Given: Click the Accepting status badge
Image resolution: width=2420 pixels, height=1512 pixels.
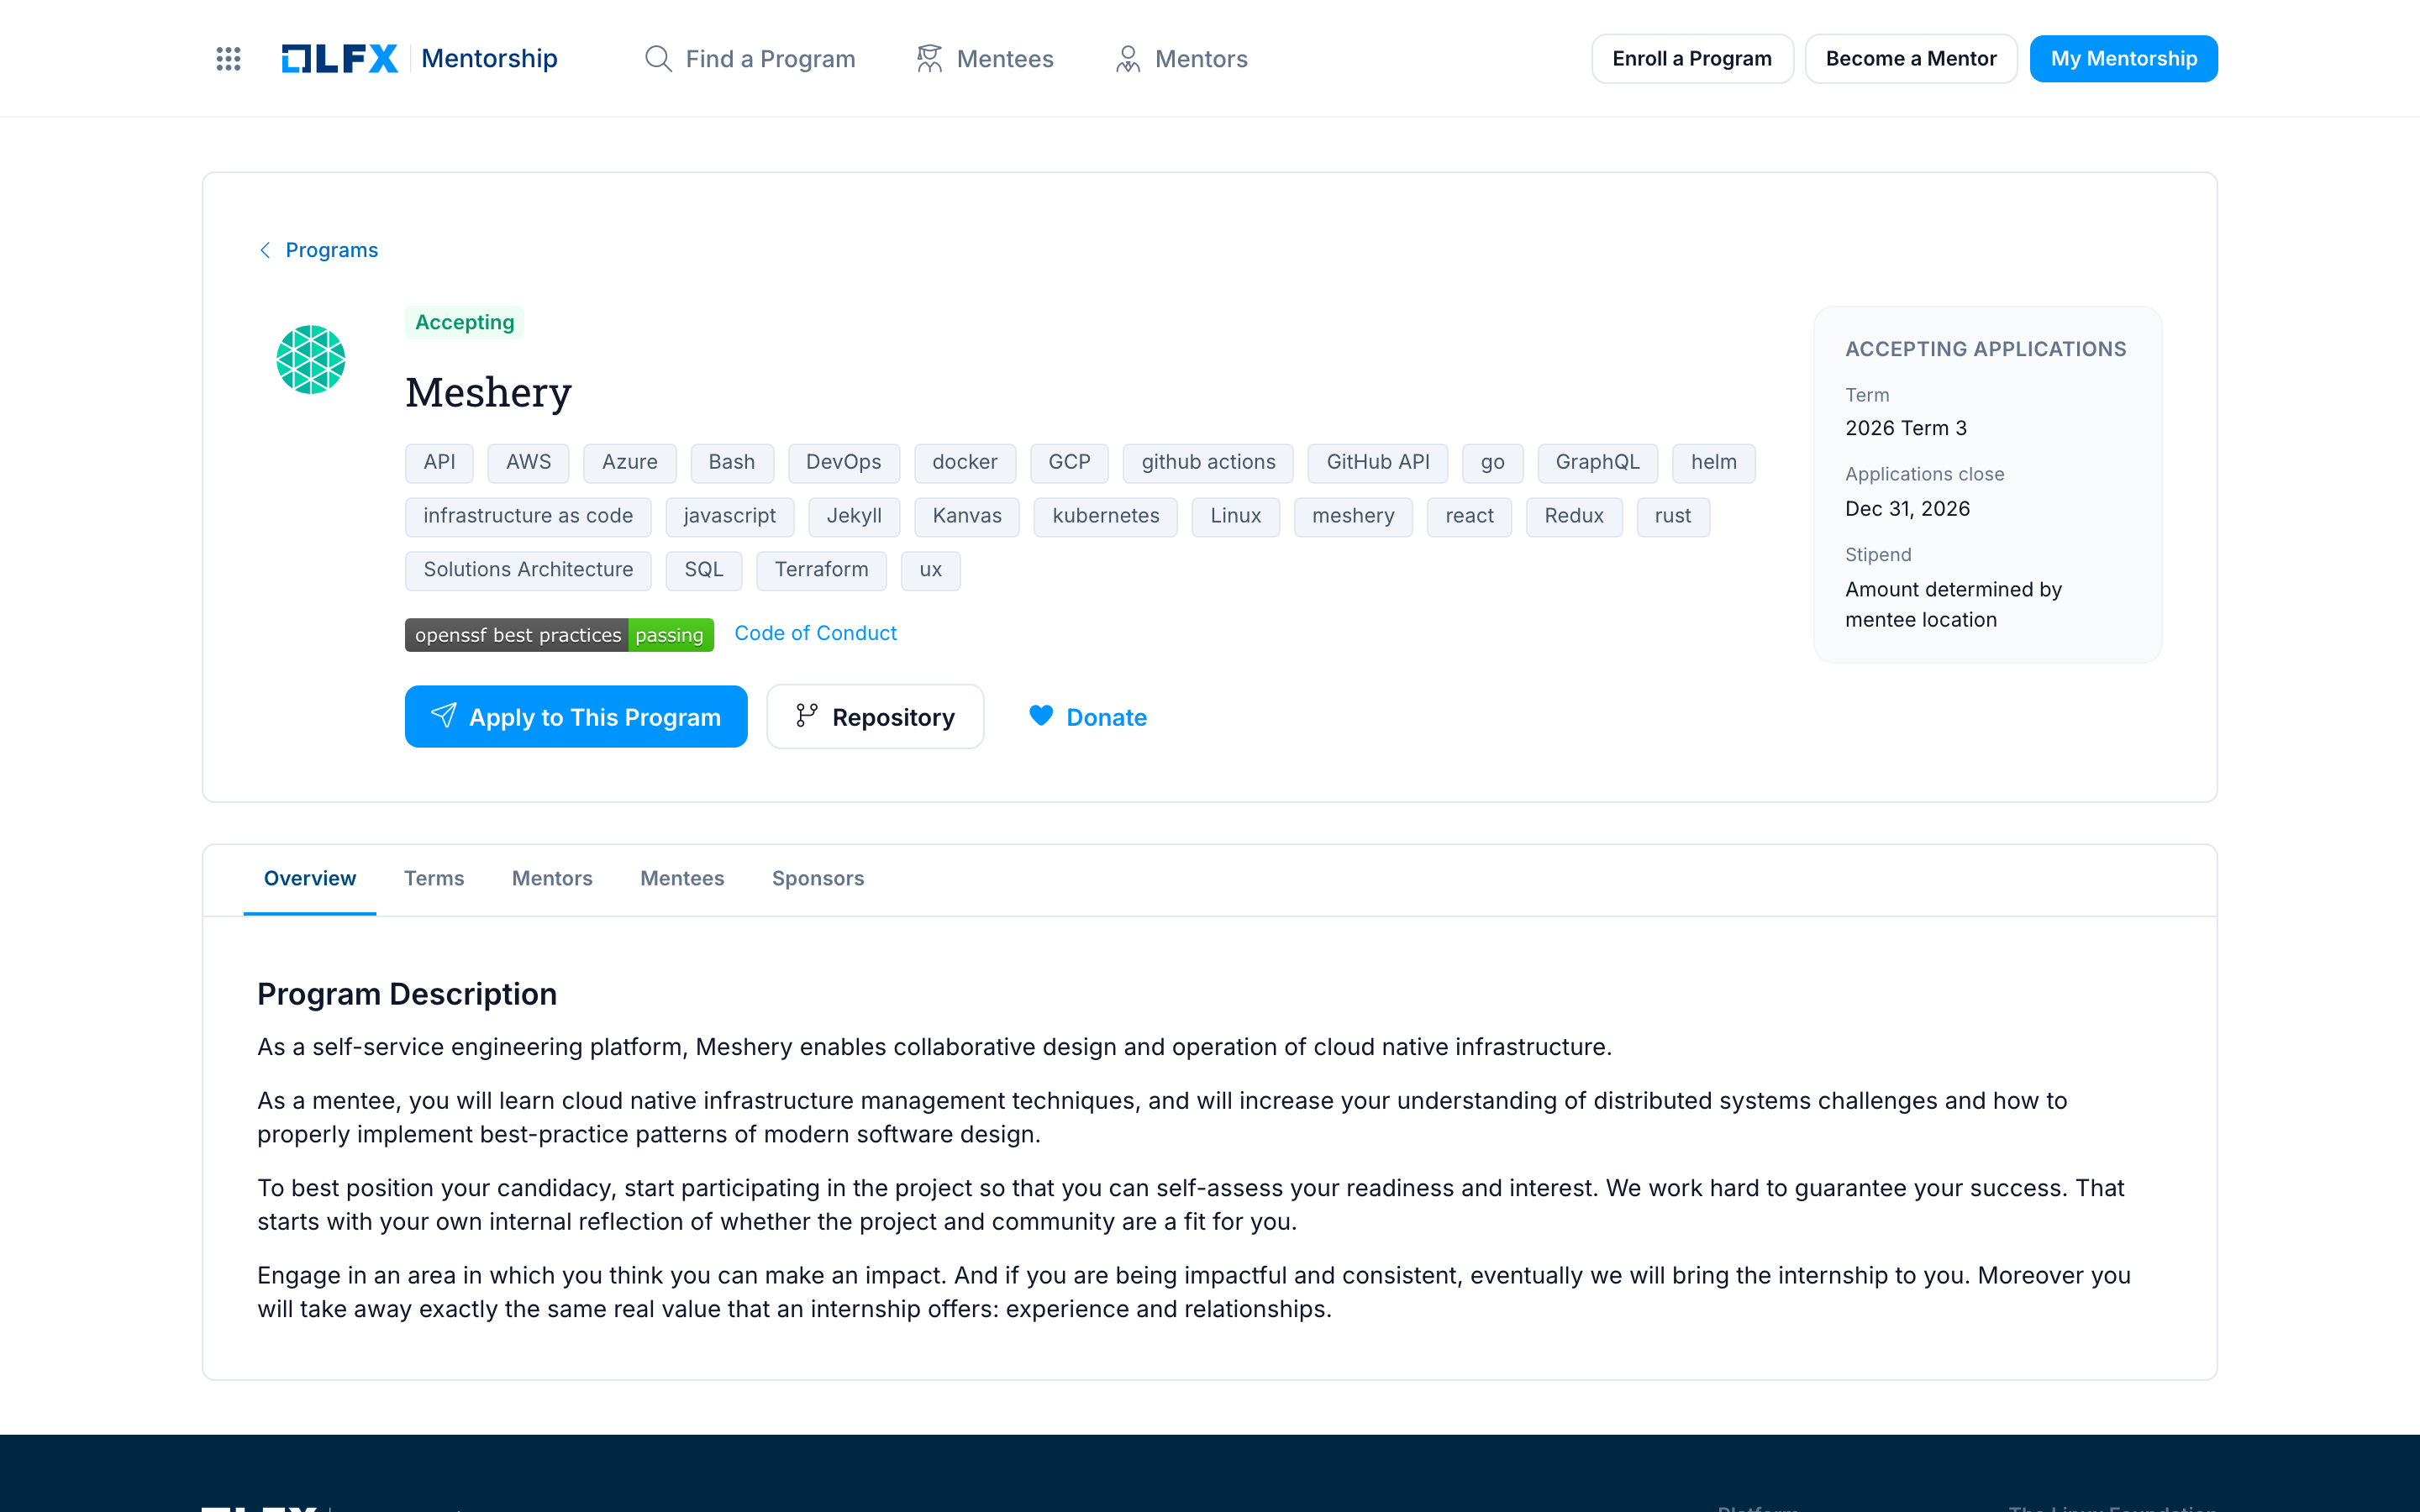Looking at the screenshot, I should pos(464,322).
